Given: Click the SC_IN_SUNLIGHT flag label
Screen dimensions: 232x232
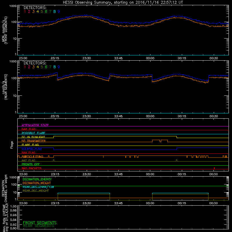Looking at the screenshot, I should click(x=33, y=137).
